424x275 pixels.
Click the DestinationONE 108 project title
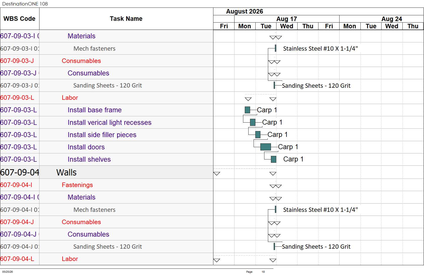[x=25, y=4]
